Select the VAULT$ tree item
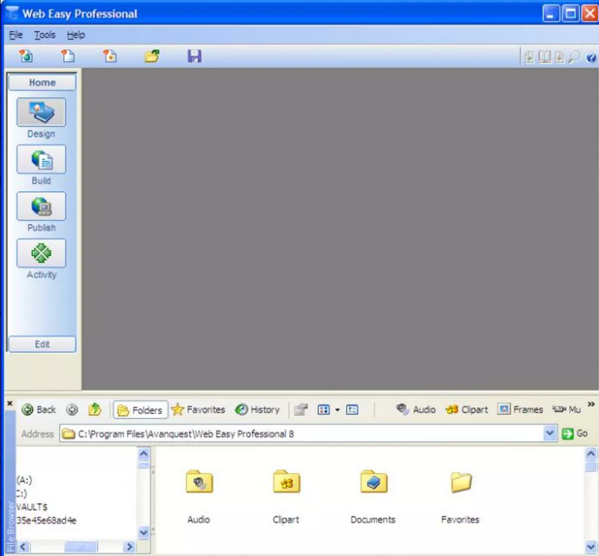599x556 pixels. point(32,507)
